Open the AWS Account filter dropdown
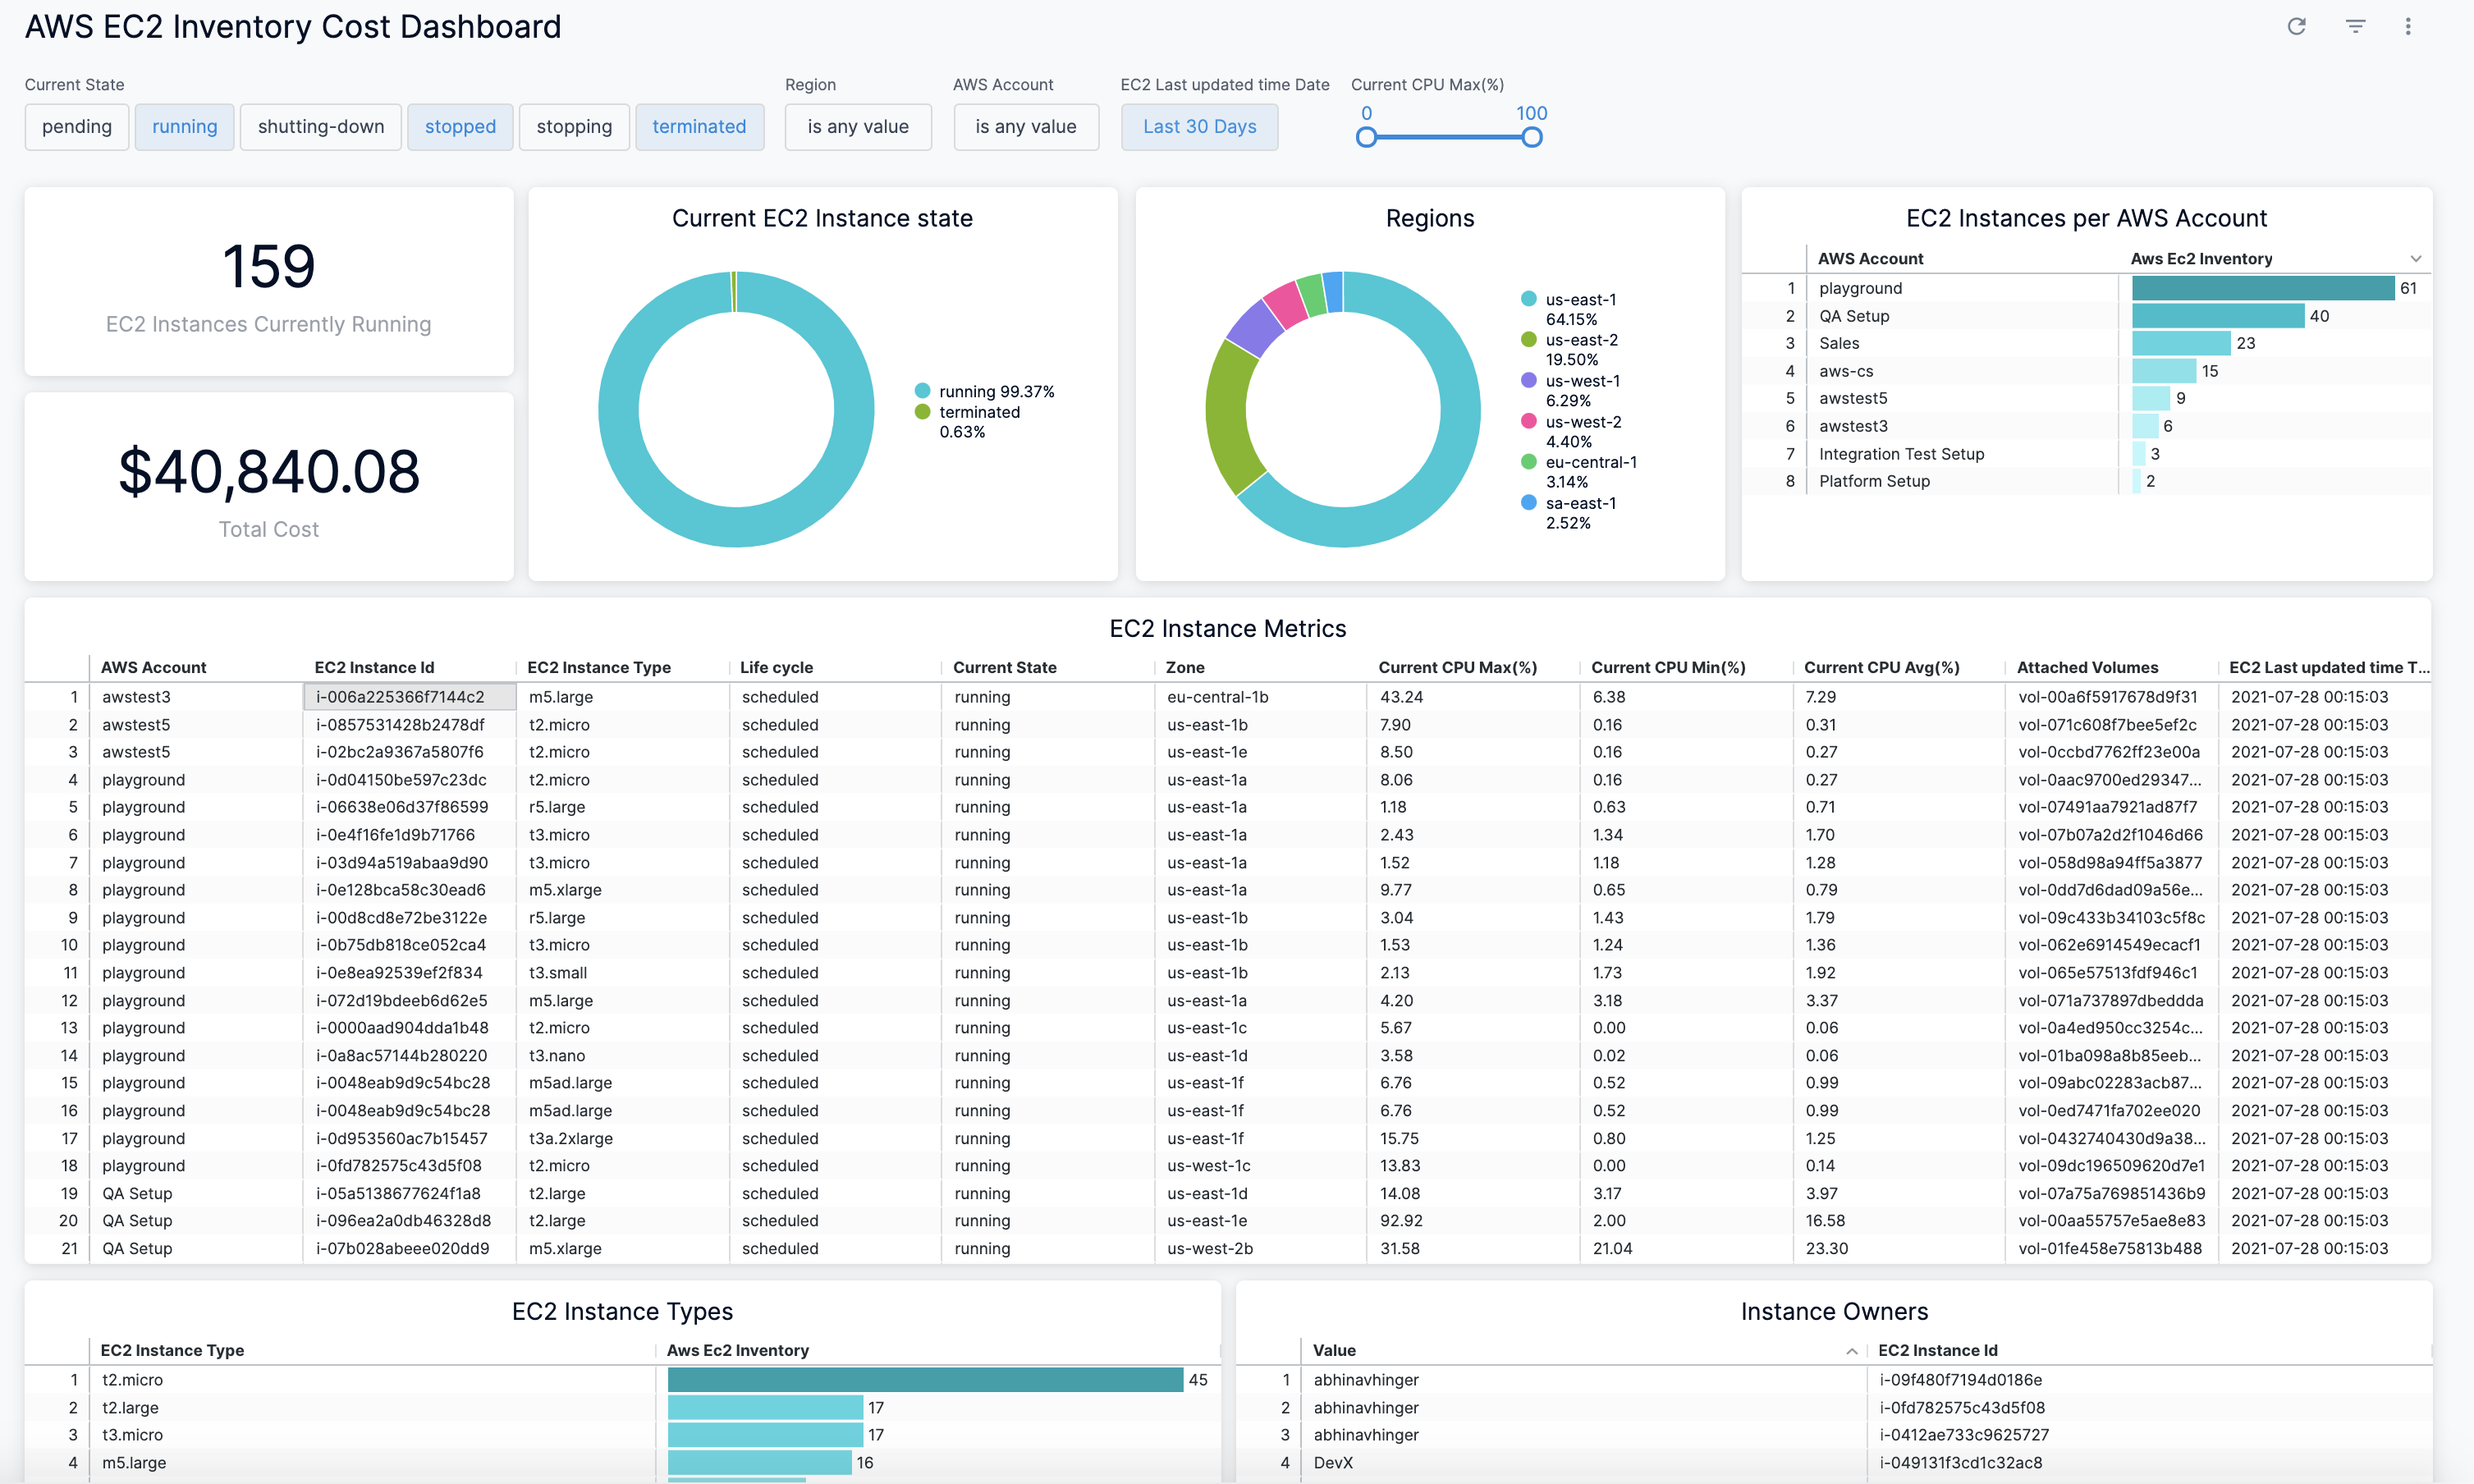Image resolution: width=2474 pixels, height=1484 pixels. (x=1025, y=127)
